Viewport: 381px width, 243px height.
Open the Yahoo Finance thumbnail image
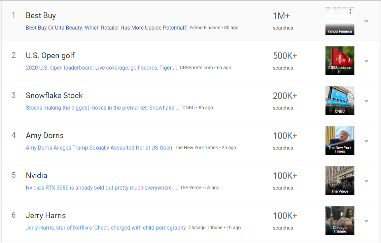coord(340,21)
